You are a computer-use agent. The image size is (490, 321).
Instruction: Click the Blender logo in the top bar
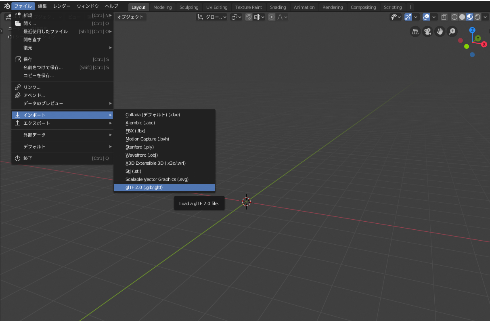coord(6,6)
